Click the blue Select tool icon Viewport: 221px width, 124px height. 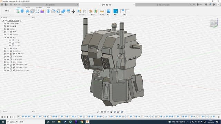pos(116,11)
